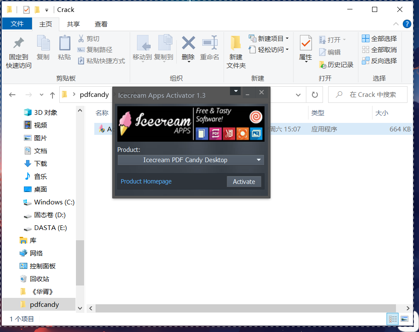This screenshot has width=419, height=332.
Task: Select Pictures (图片) in sidebar
Action: [x=36, y=138]
